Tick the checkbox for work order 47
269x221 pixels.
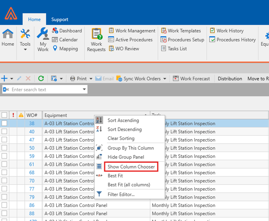[x=4, y=140]
